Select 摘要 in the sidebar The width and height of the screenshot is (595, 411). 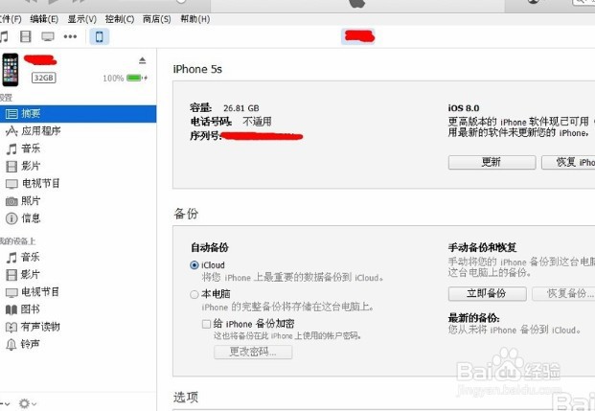(x=78, y=114)
